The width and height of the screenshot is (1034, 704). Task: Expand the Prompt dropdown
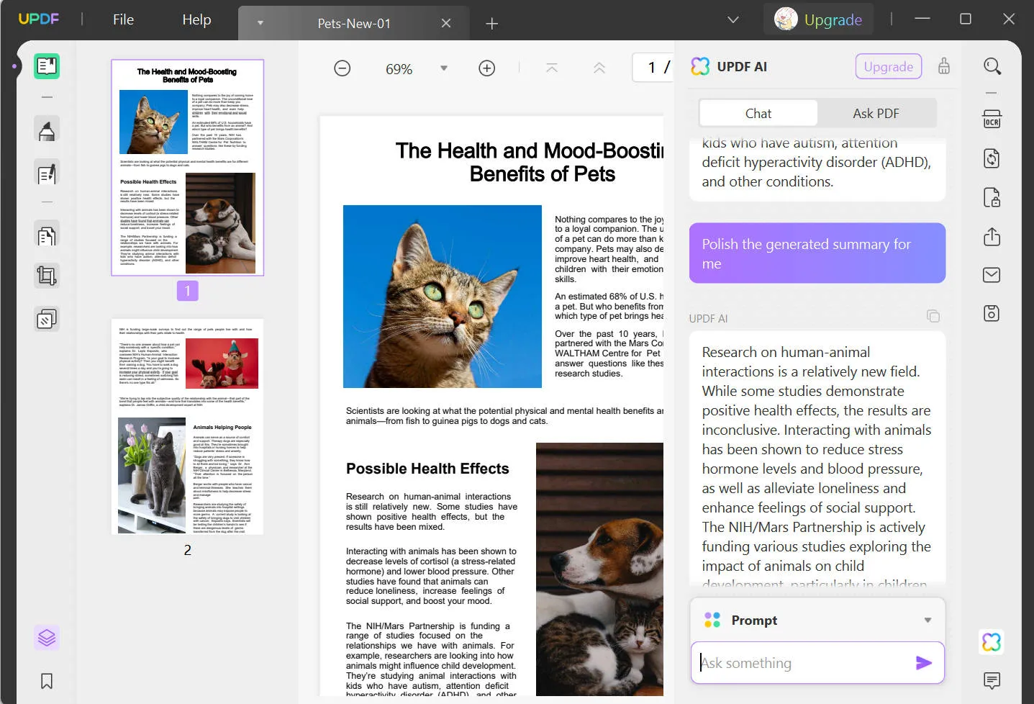pyautogui.click(x=928, y=620)
